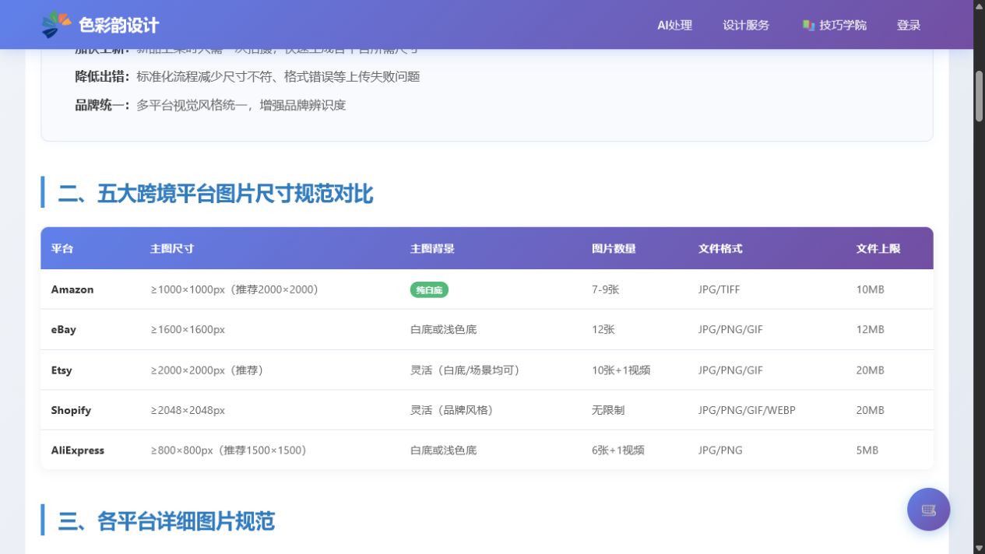Click the 文件格式 column header
Screen dimensions: 985x554
(720, 248)
